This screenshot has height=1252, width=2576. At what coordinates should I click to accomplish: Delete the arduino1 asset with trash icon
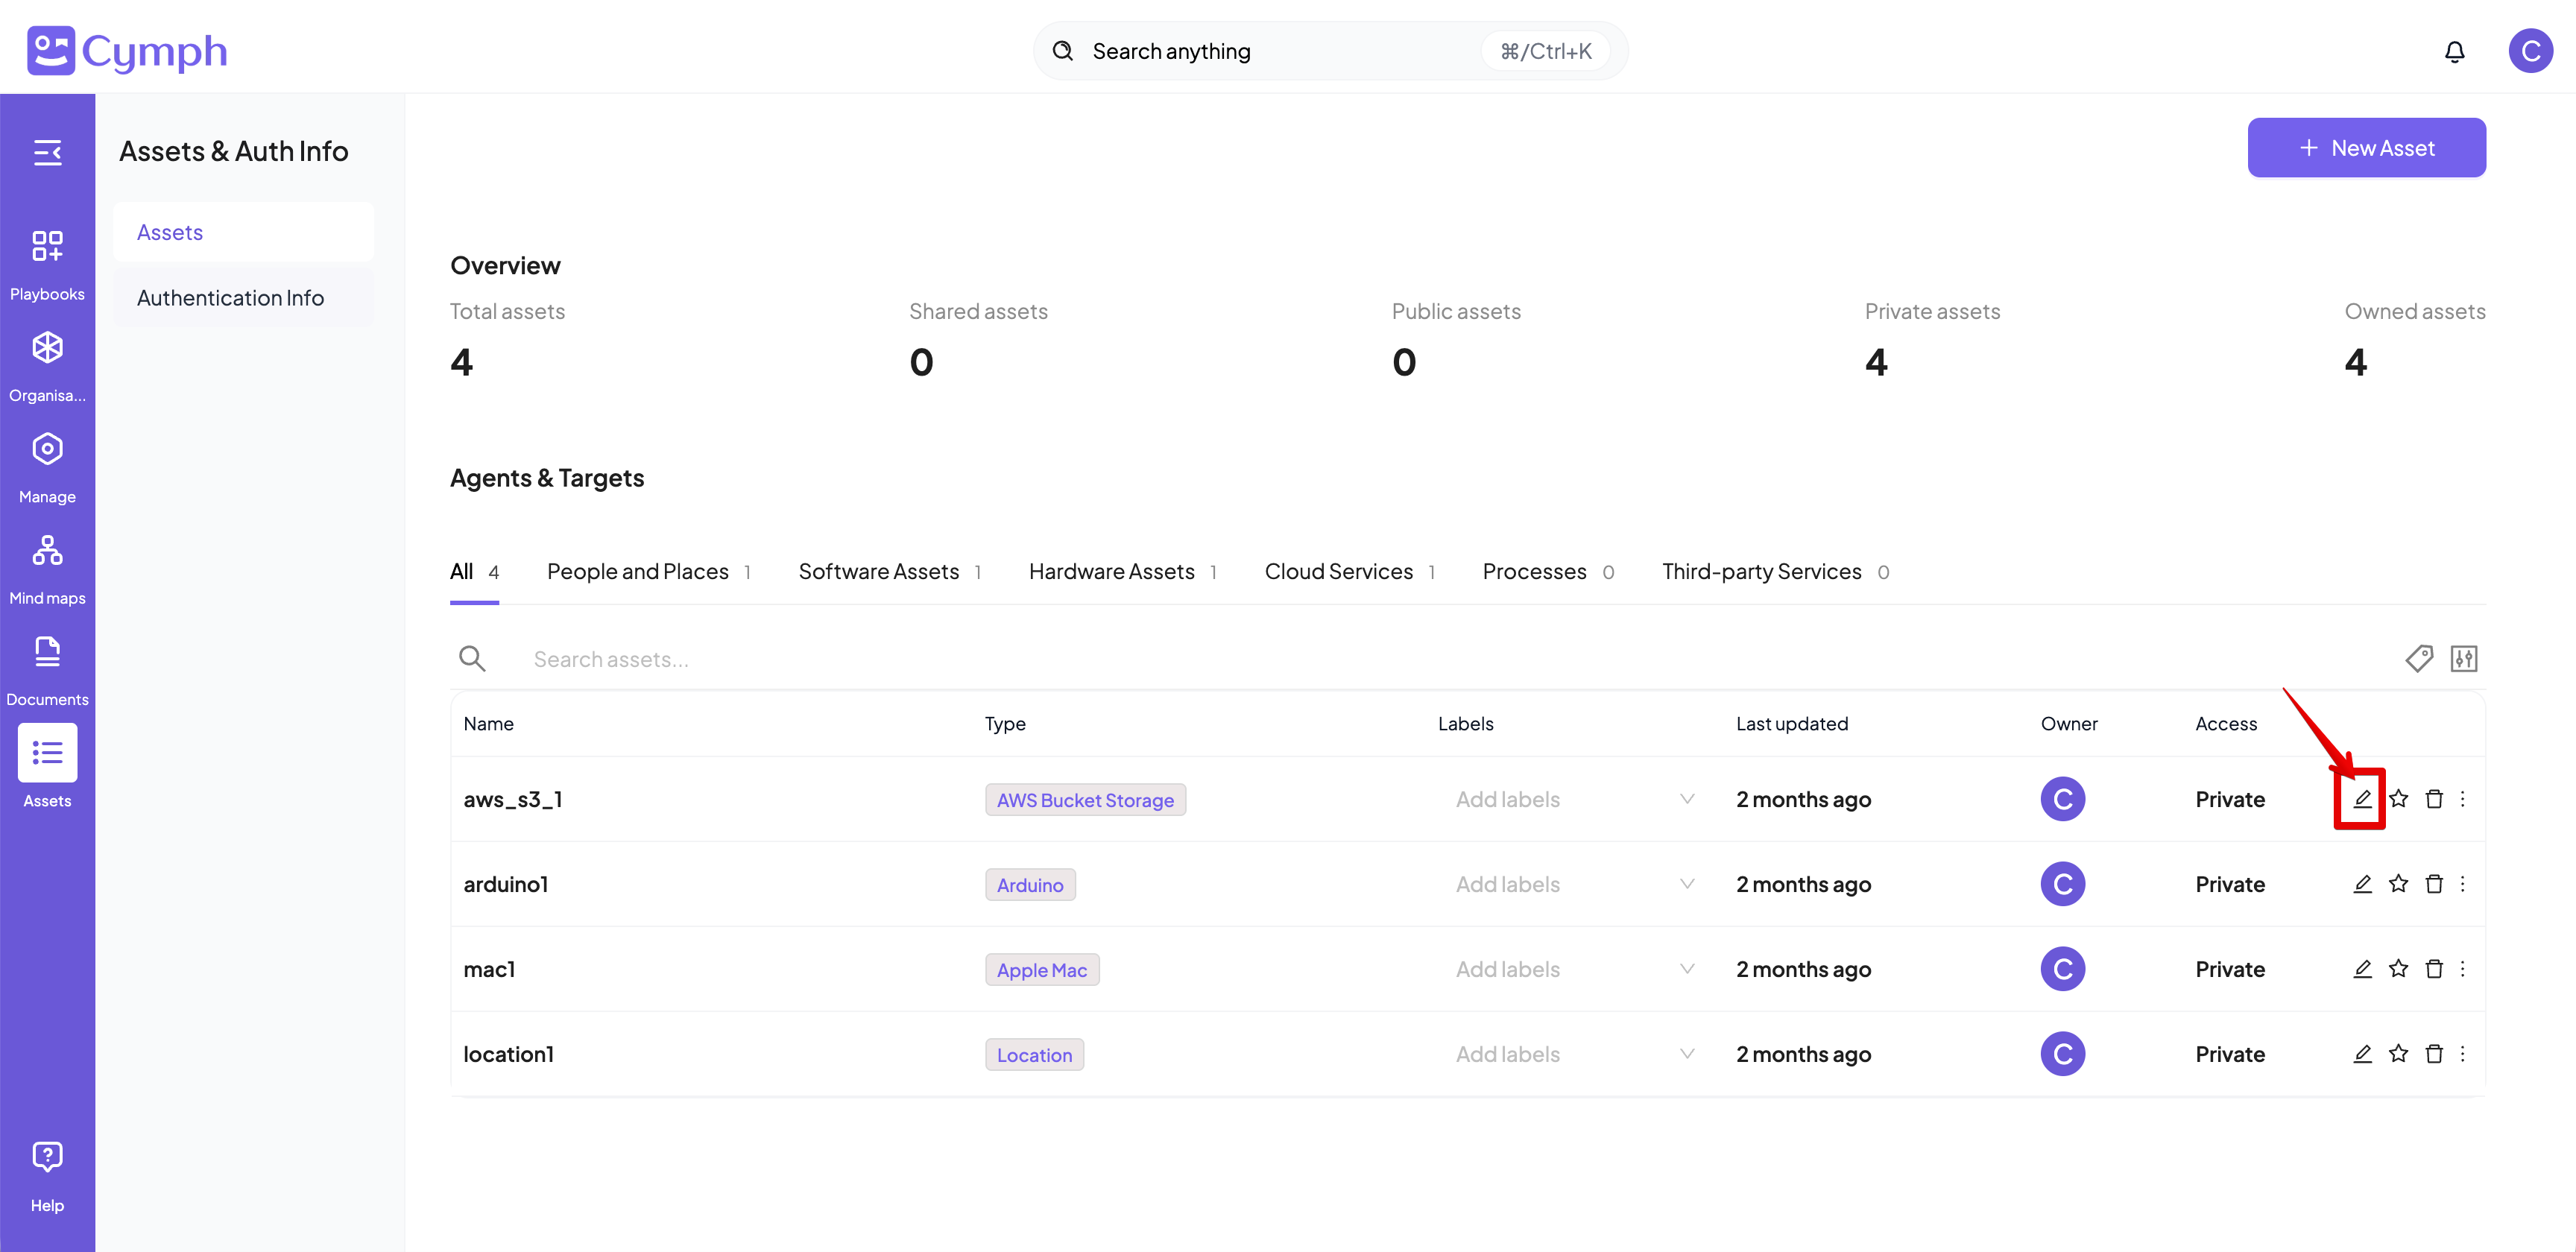tap(2434, 884)
